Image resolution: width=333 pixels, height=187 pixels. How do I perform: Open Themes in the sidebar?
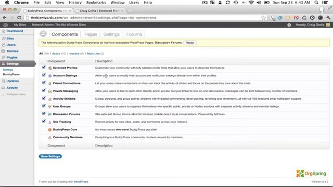[12, 51]
